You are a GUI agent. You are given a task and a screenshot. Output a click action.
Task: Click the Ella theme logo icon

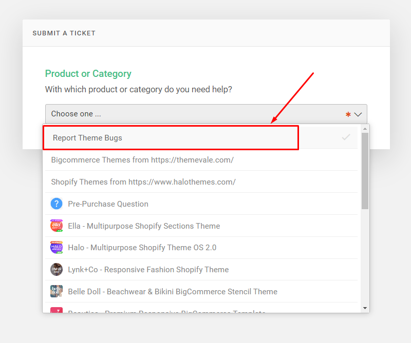click(x=57, y=226)
